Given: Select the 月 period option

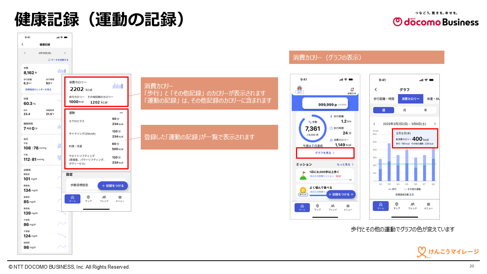Looking at the screenshot, I should pyautogui.click(x=404, y=110).
